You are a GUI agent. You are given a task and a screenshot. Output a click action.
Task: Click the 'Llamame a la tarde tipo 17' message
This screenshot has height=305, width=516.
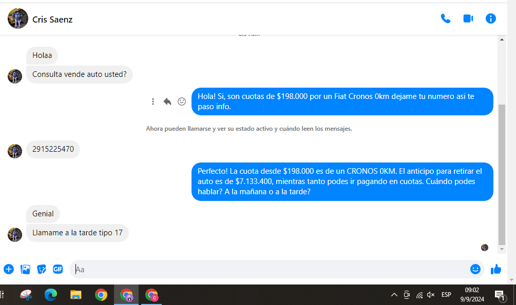tap(78, 233)
